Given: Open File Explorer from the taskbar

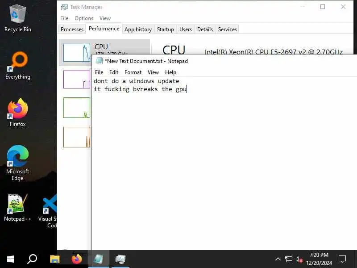Looking at the screenshot, I should pyautogui.click(x=54, y=259).
